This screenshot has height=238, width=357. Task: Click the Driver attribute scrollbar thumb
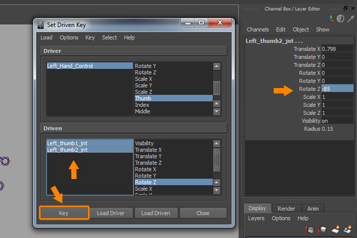(217, 88)
